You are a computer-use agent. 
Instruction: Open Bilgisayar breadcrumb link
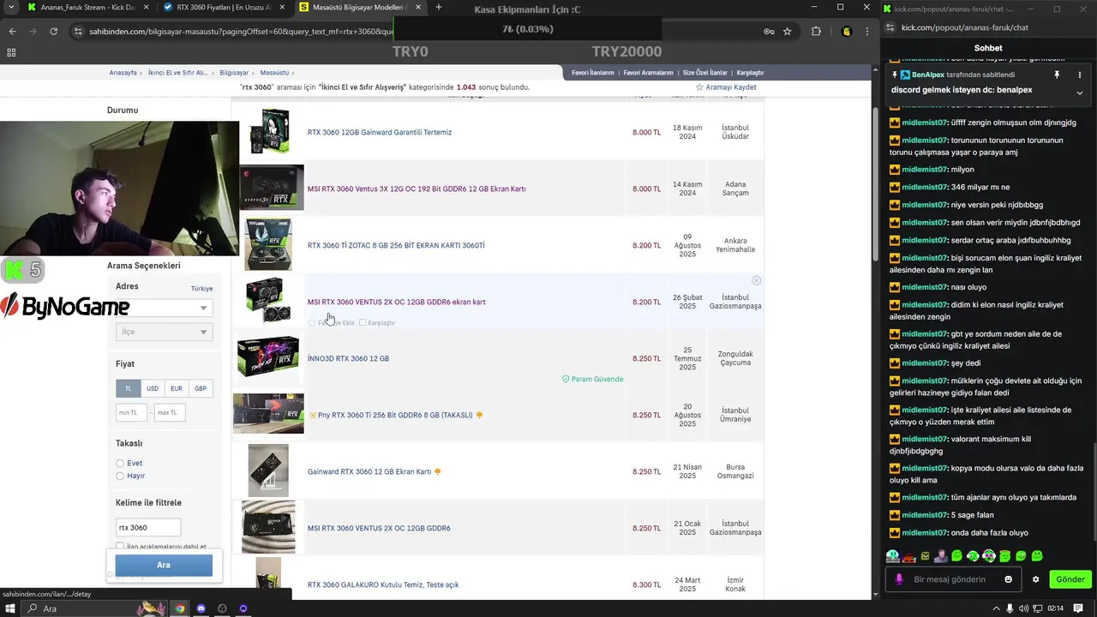(x=234, y=73)
